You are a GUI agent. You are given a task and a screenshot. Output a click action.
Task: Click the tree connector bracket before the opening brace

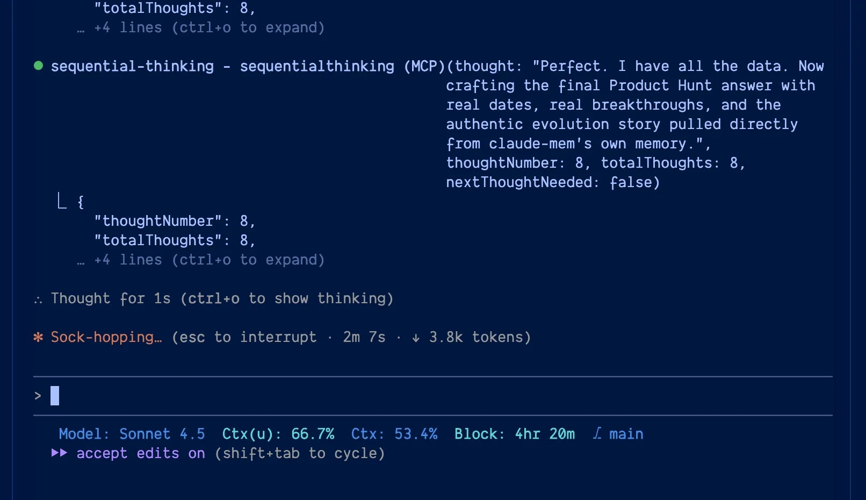62,202
